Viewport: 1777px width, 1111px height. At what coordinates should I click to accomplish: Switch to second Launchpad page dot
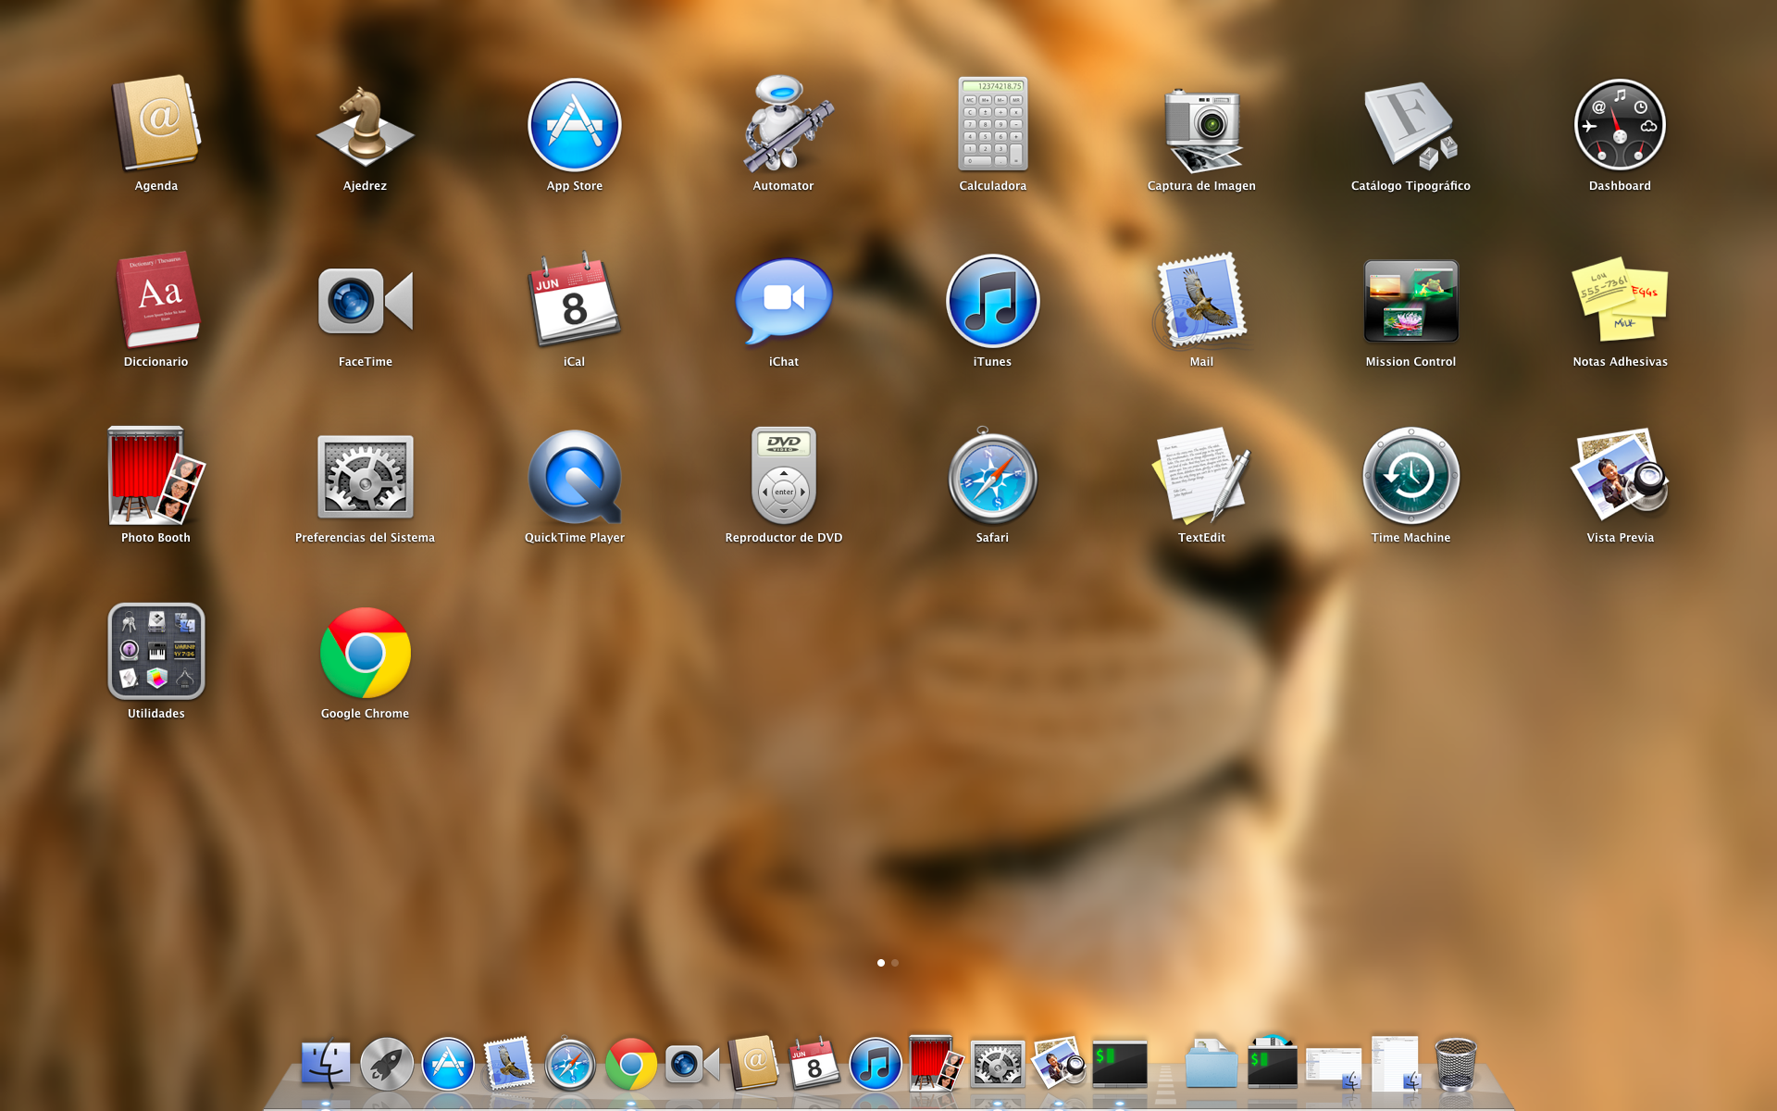pos(895,963)
